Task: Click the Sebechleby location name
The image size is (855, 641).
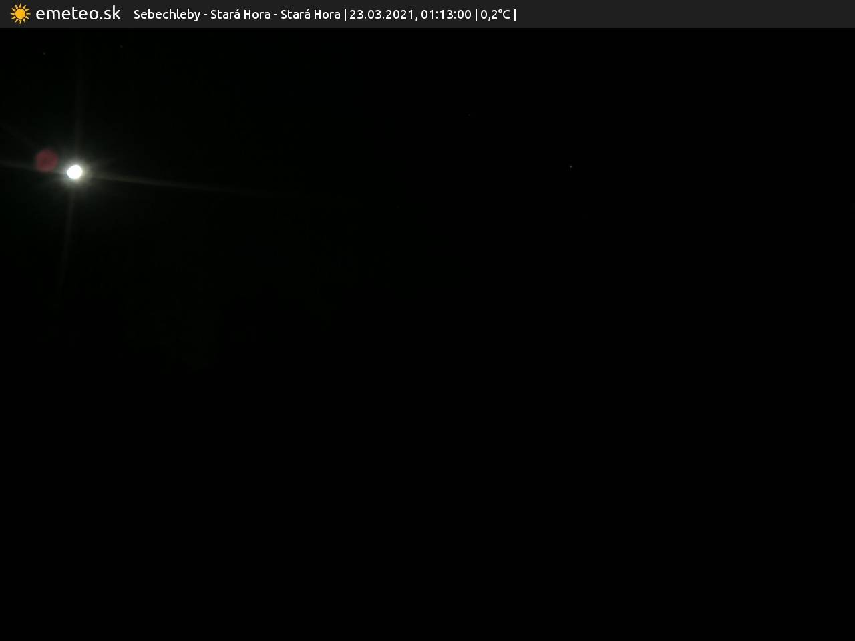Action: coord(166,15)
